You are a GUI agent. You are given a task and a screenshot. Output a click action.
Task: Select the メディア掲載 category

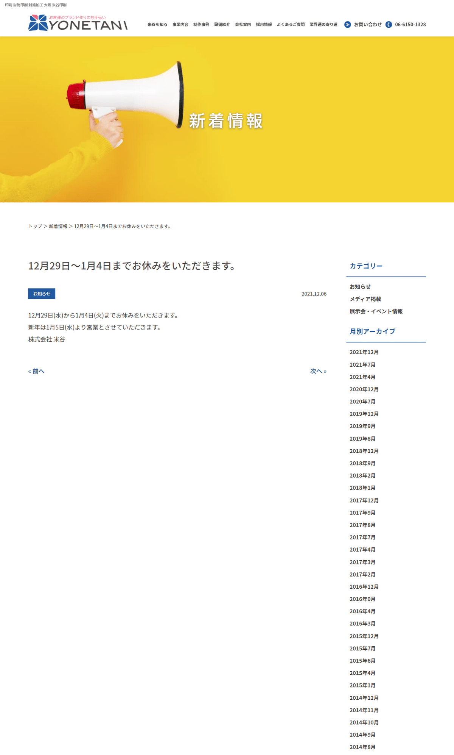pos(365,299)
